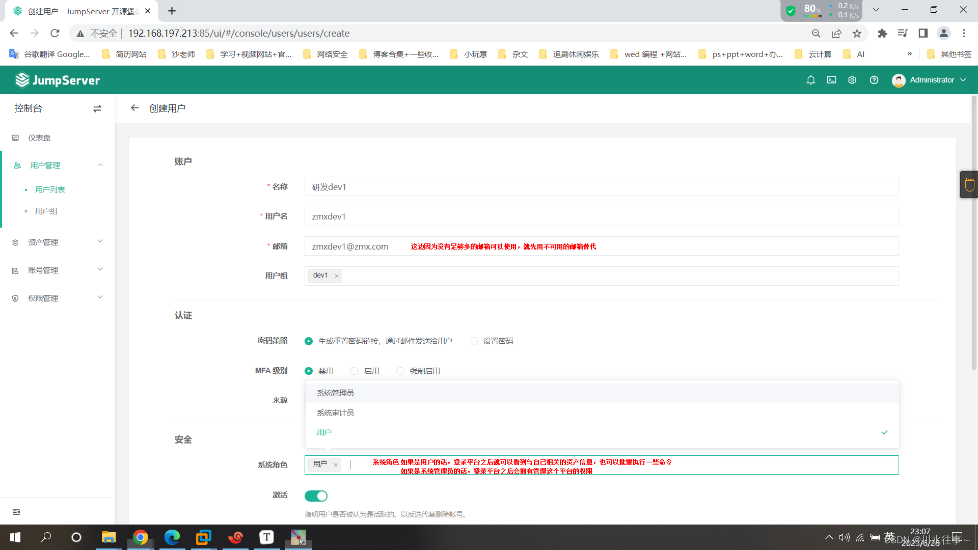Viewport: 978px width, 550px height.
Task: Open the system settings gear icon
Action: (x=852, y=80)
